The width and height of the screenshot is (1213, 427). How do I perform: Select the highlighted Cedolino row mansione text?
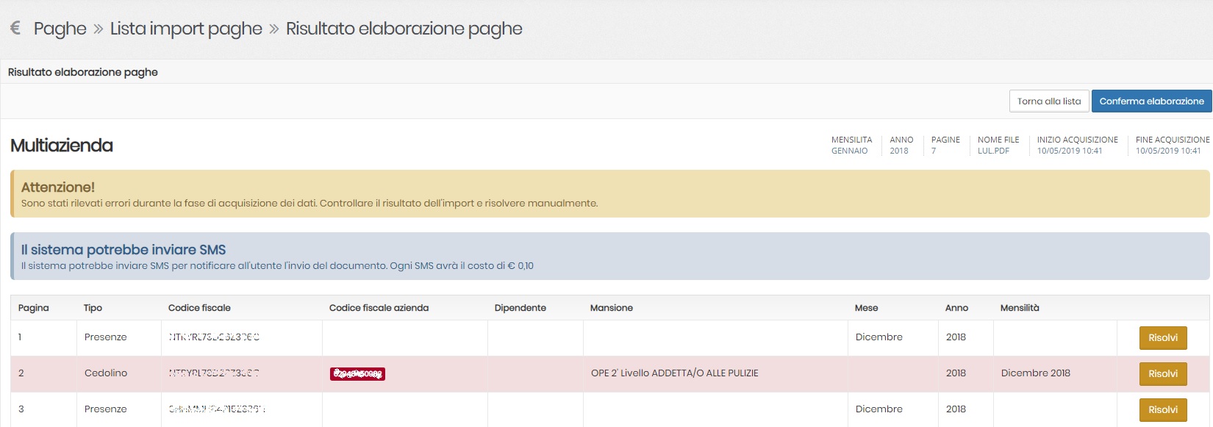674,373
